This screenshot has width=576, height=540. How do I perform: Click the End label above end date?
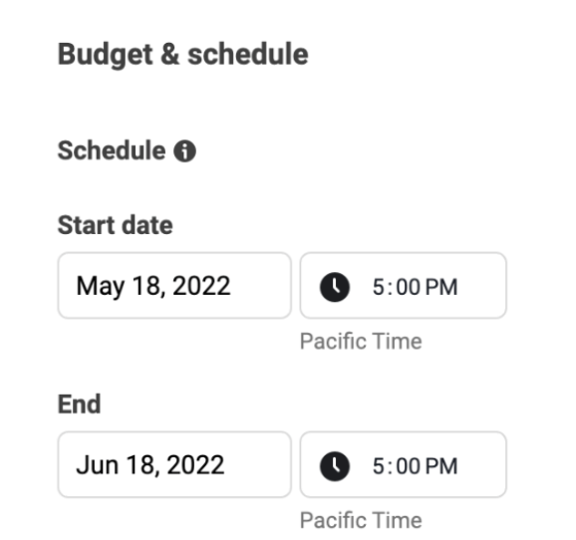coord(79,405)
